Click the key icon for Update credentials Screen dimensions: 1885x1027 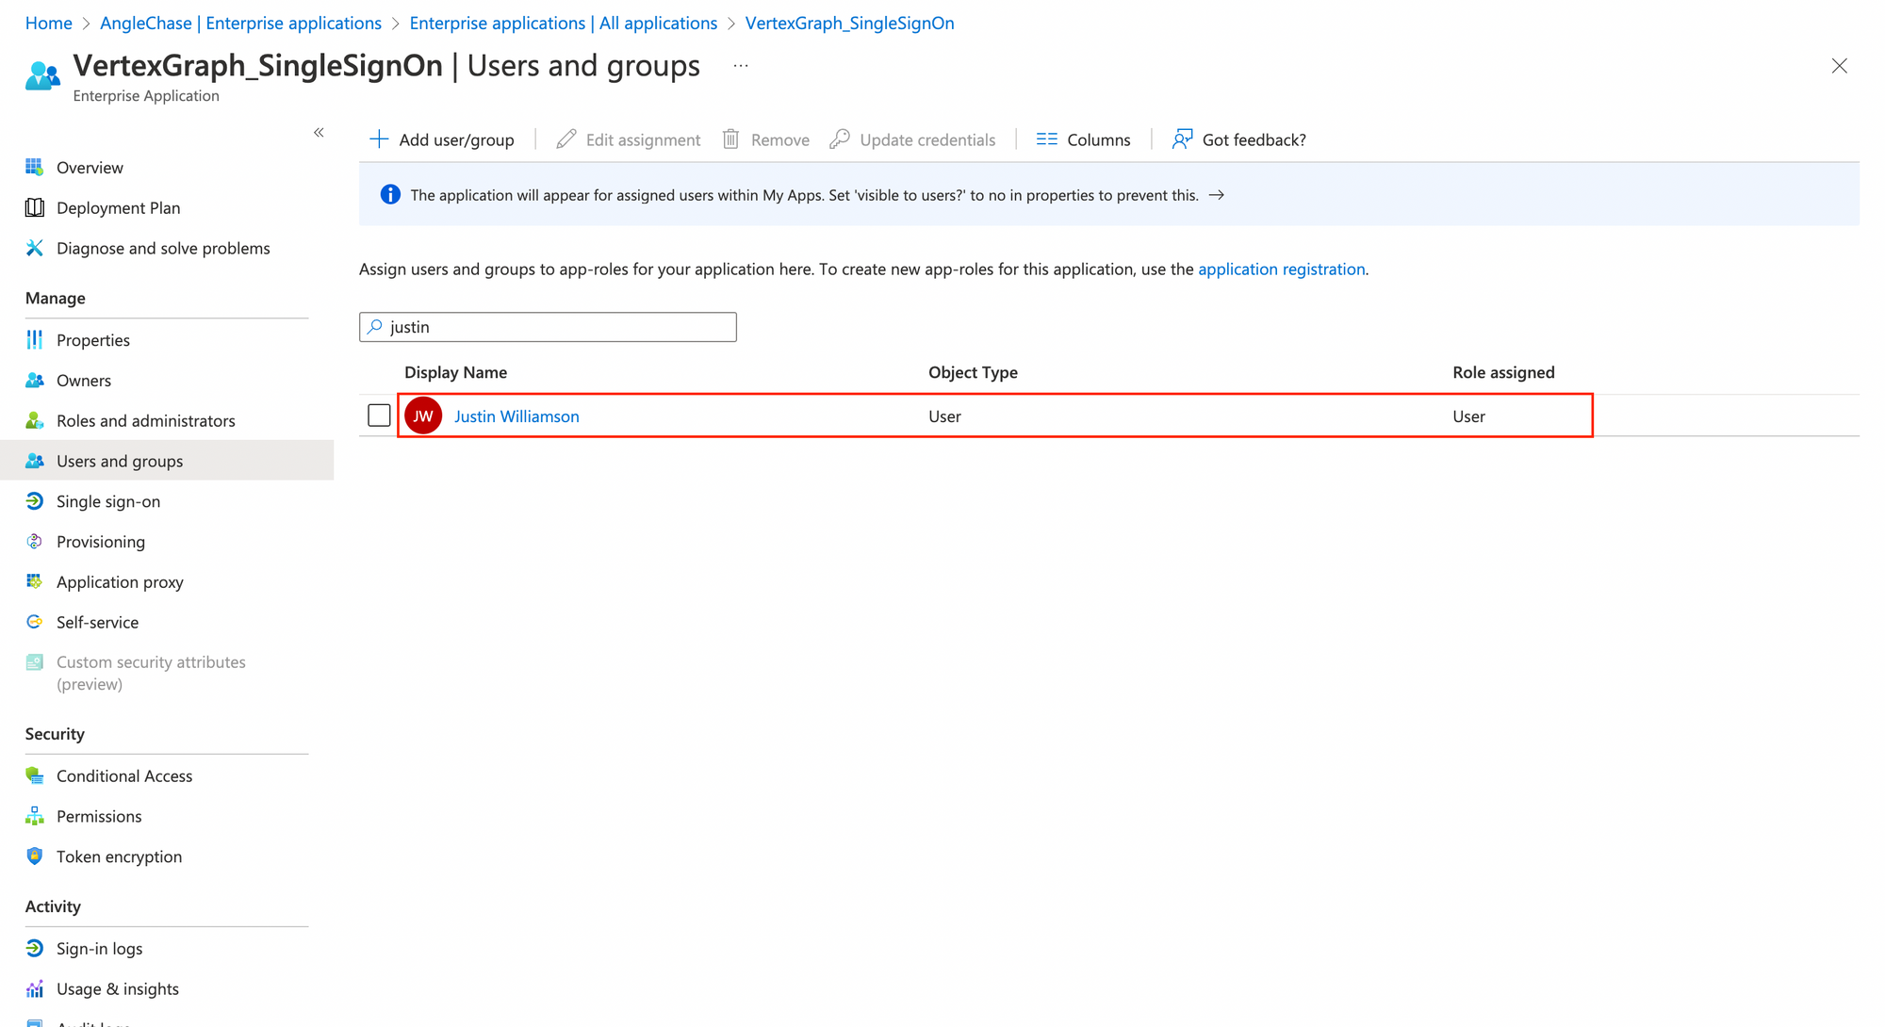[840, 139]
